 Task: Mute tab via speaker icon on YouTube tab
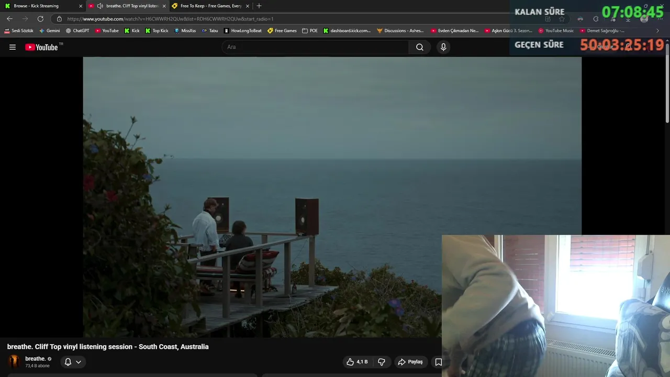[100, 6]
